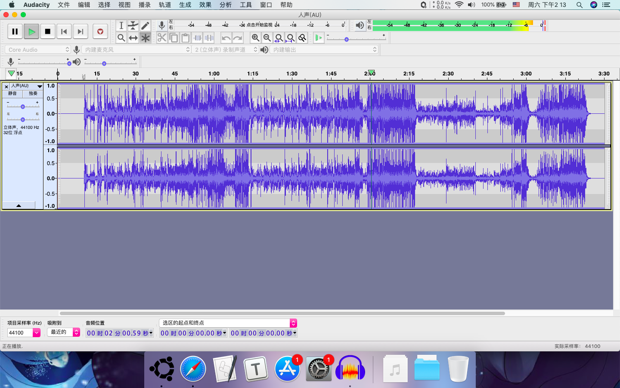Toggle the 独奏 (solo) button on track
This screenshot has height=388, width=620.
click(33, 94)
